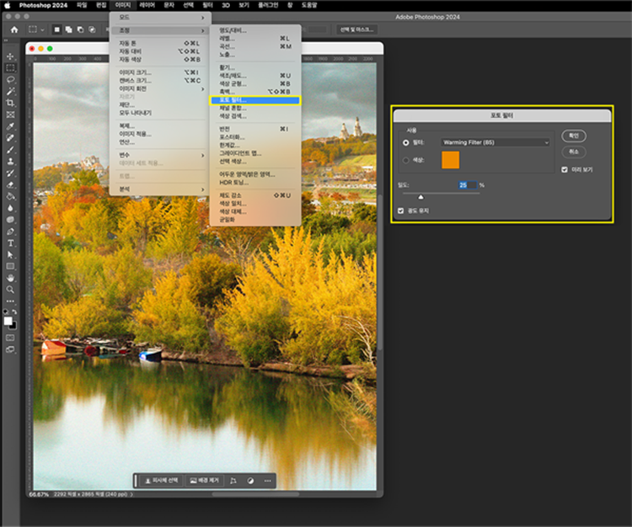Click the orange filter color swatch
632x527 pixels.
tap(451, 161)
